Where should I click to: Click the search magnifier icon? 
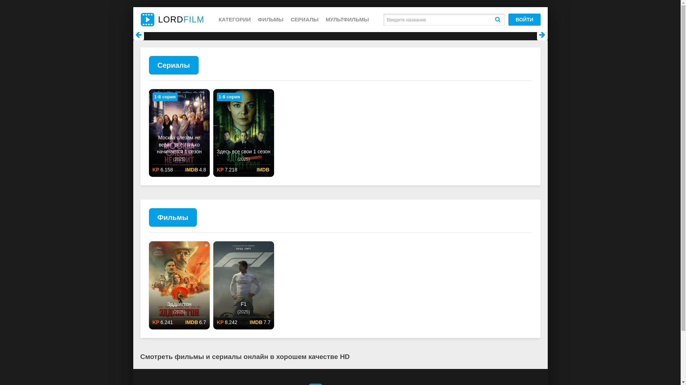(497, 20)
